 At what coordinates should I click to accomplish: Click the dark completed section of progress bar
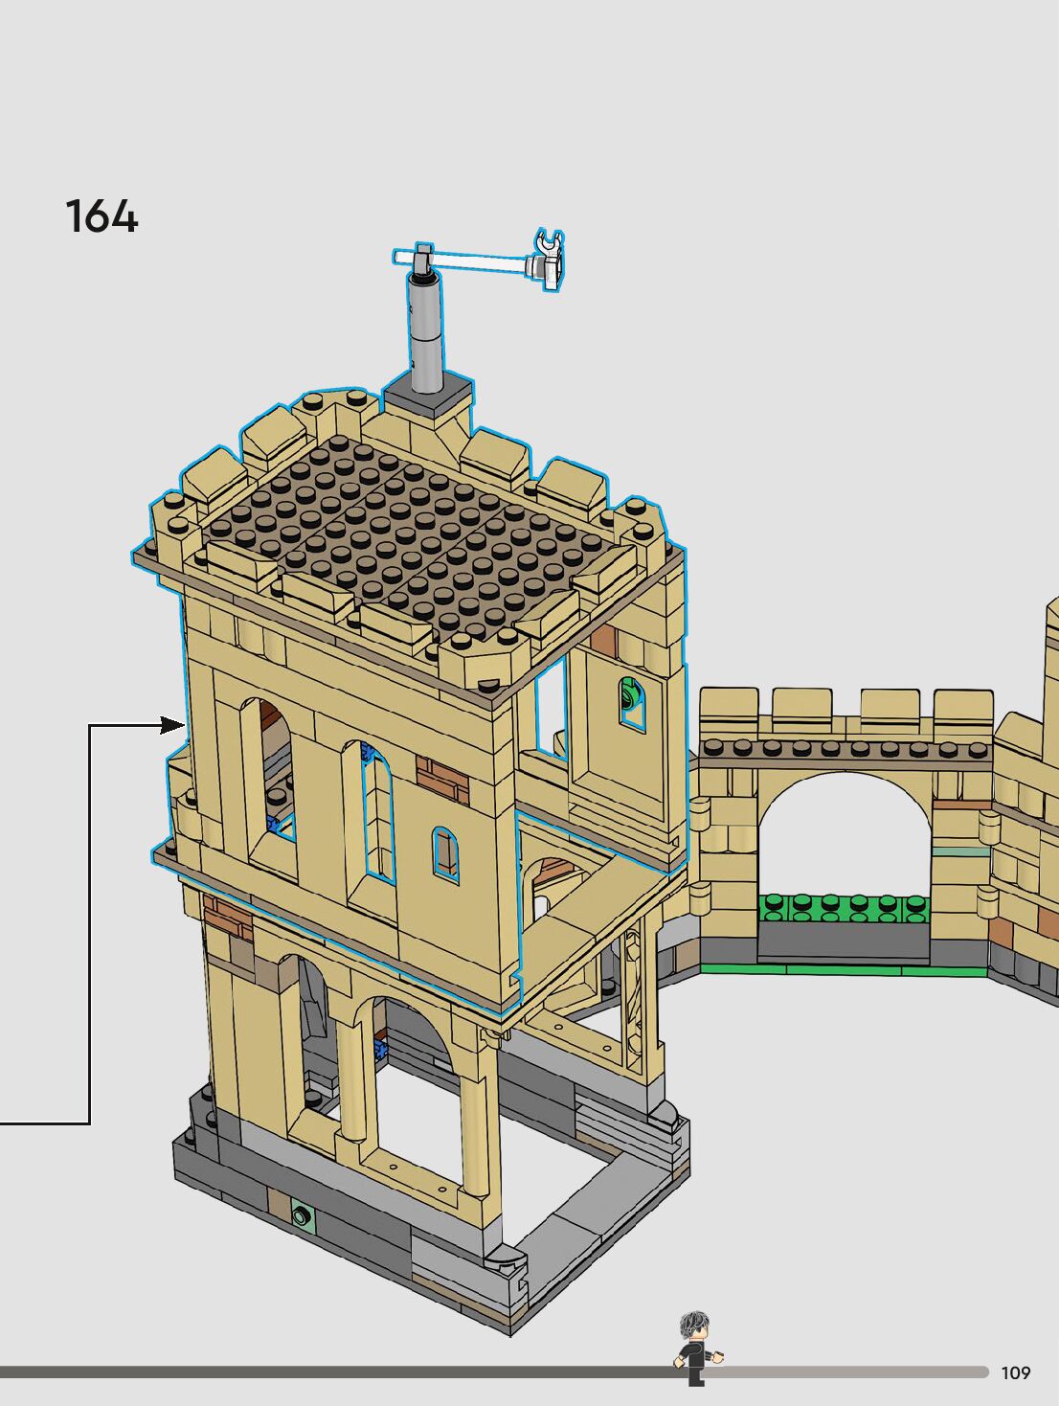(x=335, y=1372)
